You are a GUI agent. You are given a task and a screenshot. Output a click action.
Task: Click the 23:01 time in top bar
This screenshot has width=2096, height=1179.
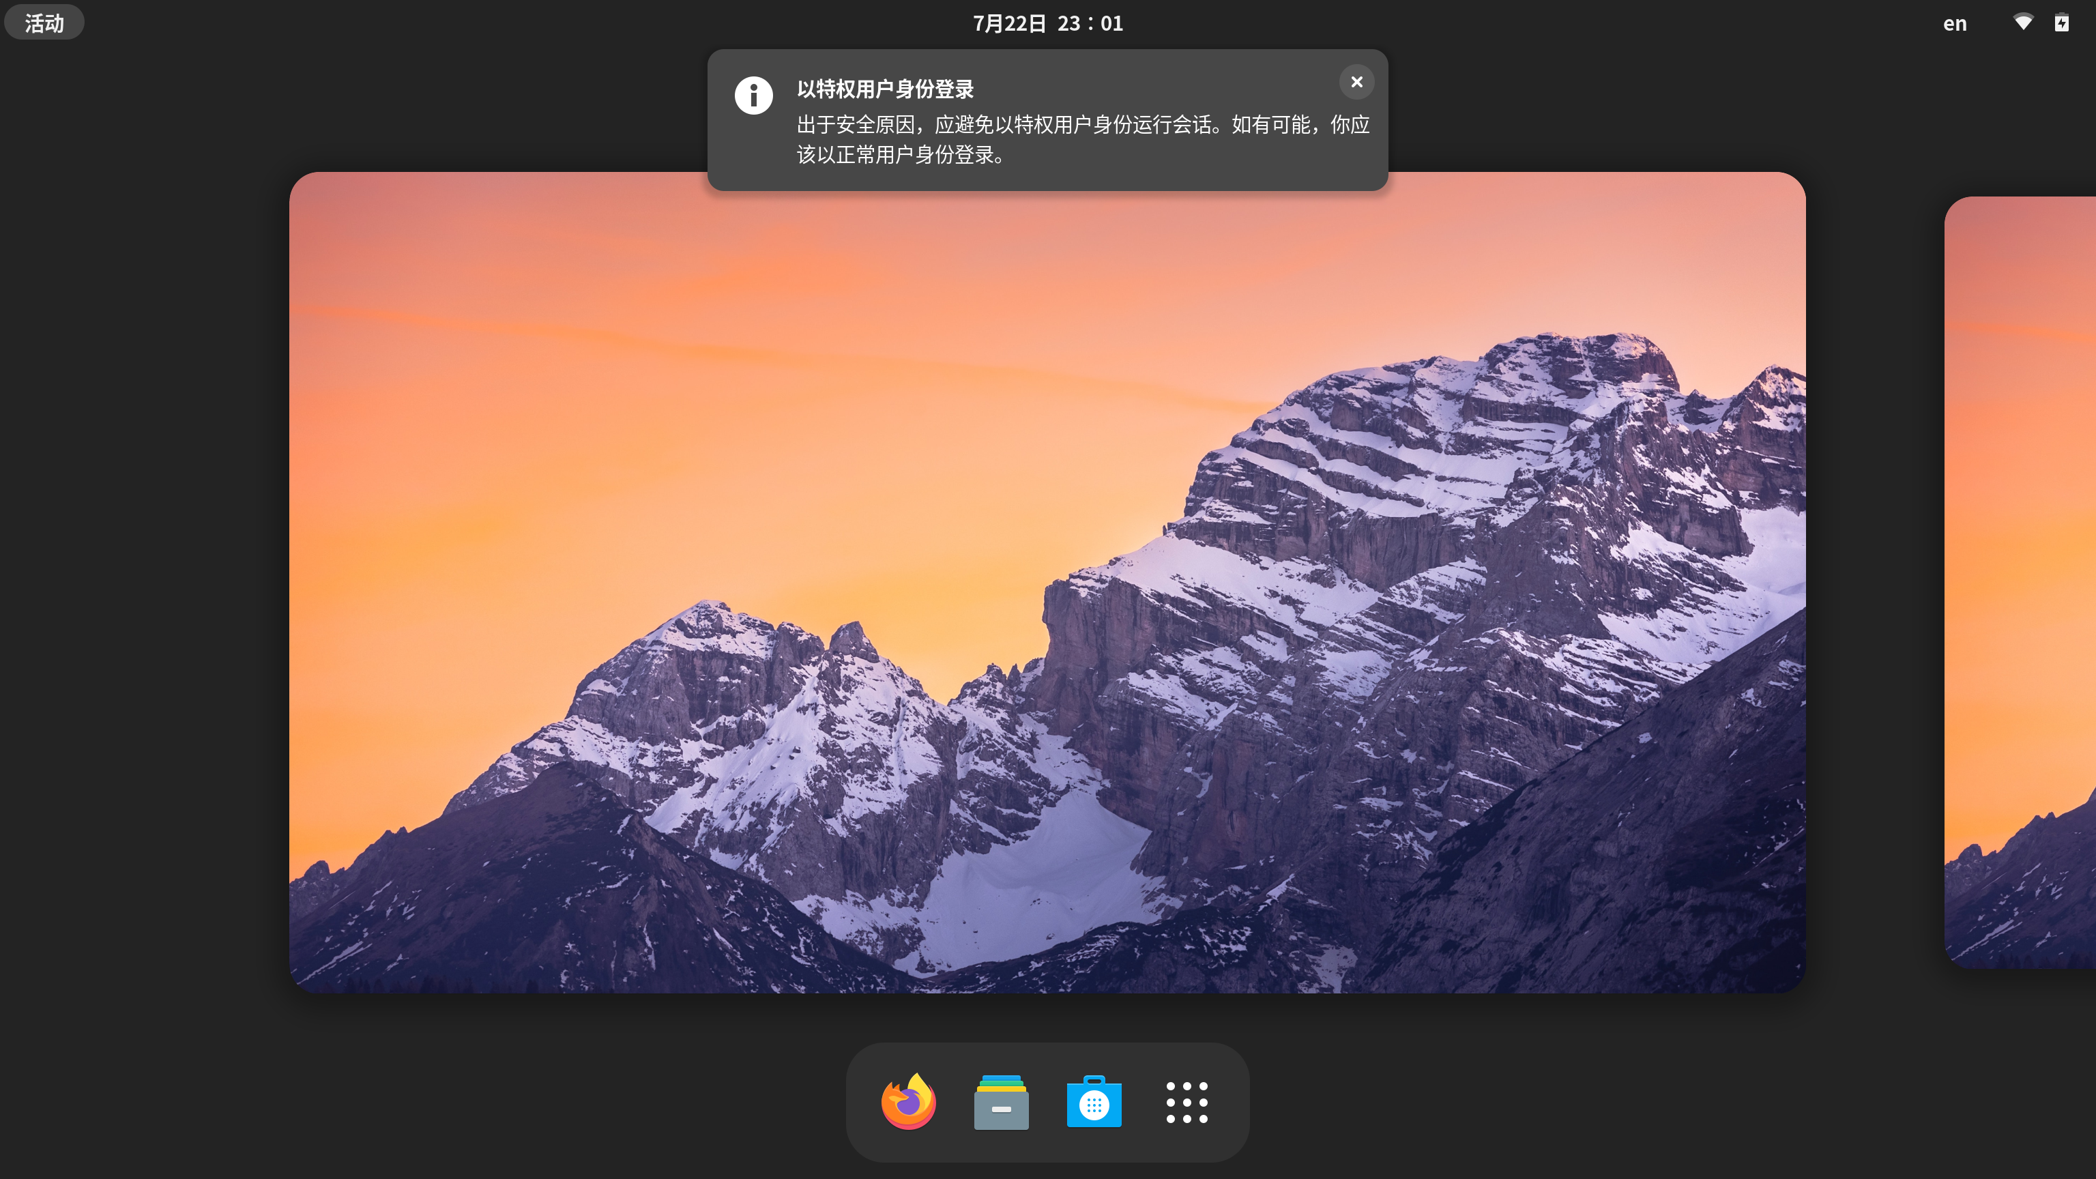[x=1090, y=23]
